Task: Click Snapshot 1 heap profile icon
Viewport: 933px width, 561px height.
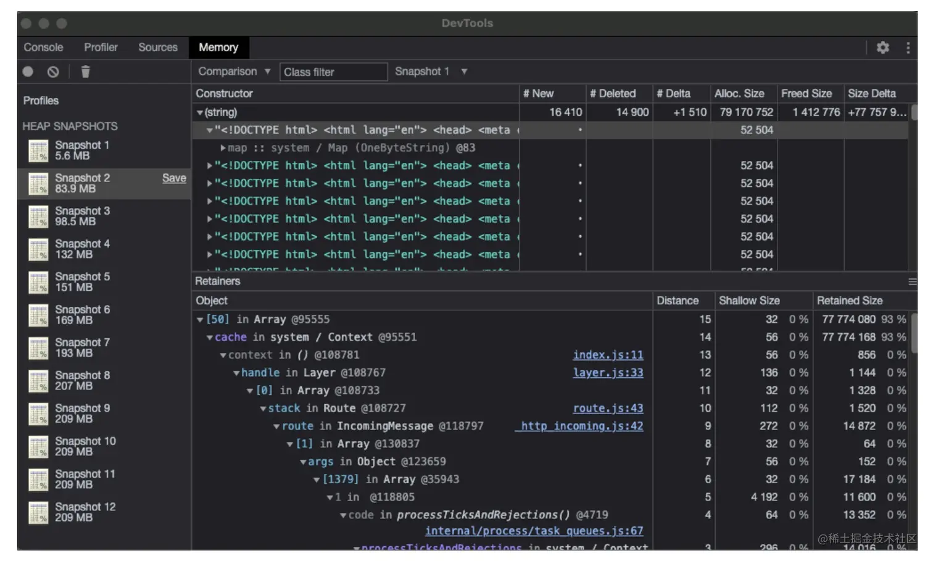Action: click(38, 151)
